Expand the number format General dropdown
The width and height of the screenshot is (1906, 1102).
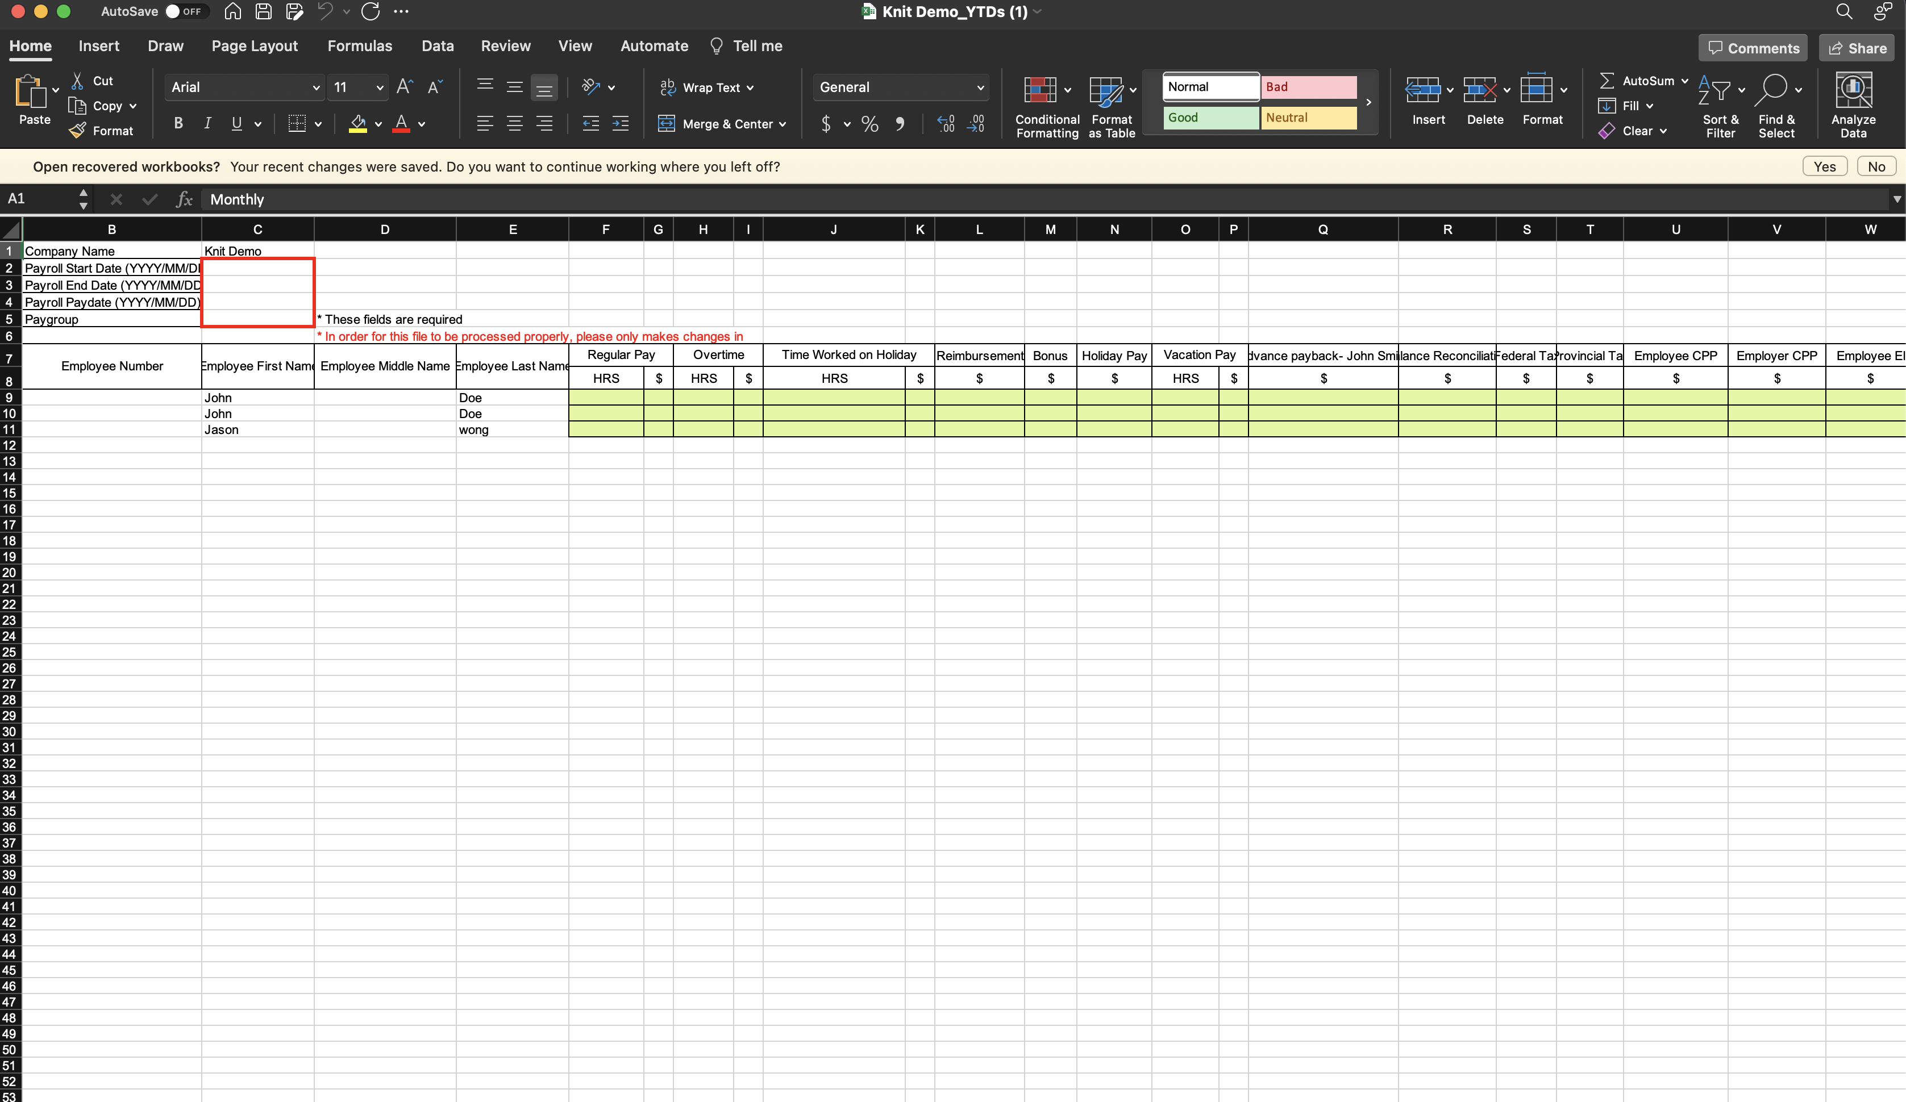point(980,87)
